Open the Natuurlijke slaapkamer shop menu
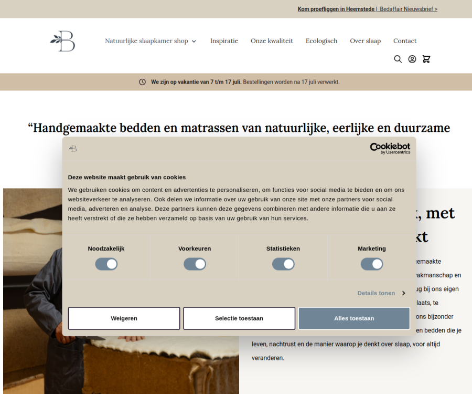The width and height of the screenshot is (472, 394). pyautogui.click(x=147, y=41)
